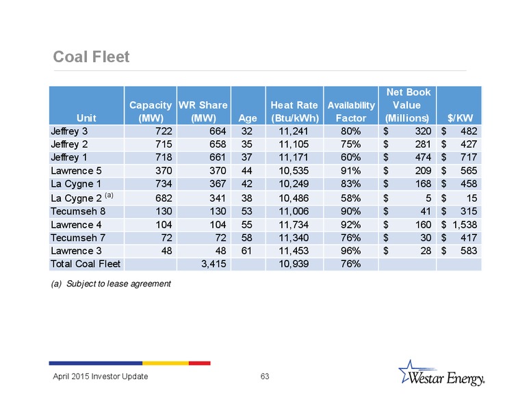Select Lawrence 4 net book value 160
Image resolution: width=531 pixels, height=410 pixels.
pos(424,225)
